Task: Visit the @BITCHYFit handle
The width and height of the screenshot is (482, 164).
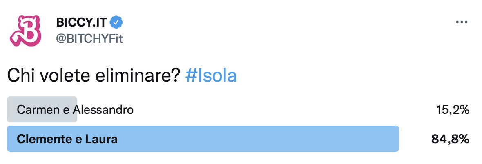Action: [89, 39]
